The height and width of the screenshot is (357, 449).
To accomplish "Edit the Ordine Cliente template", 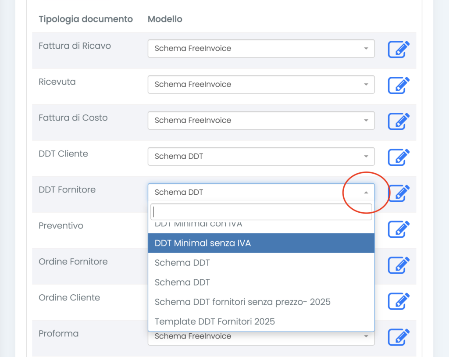I will pyautogui.click(x=399, y=301).
